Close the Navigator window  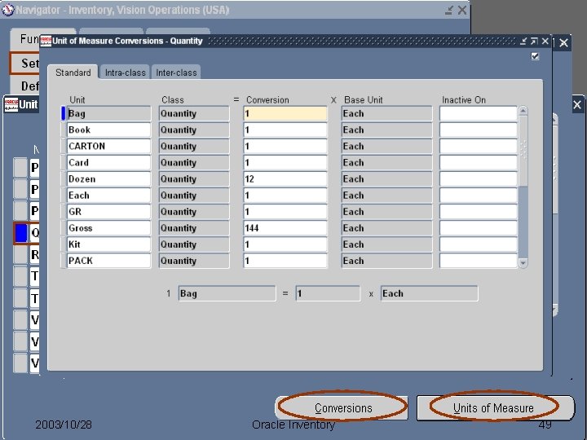462,10
